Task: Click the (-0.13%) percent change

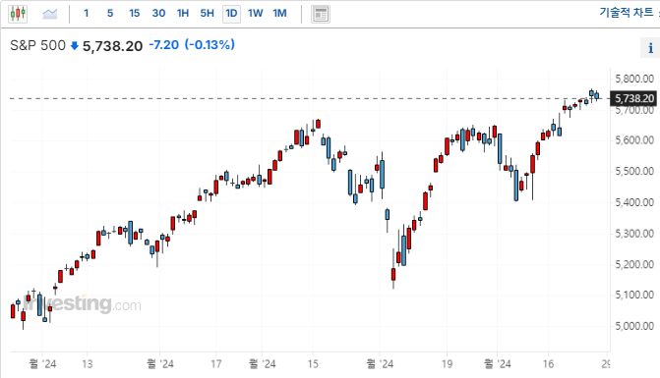Action: tap(210, 44)
